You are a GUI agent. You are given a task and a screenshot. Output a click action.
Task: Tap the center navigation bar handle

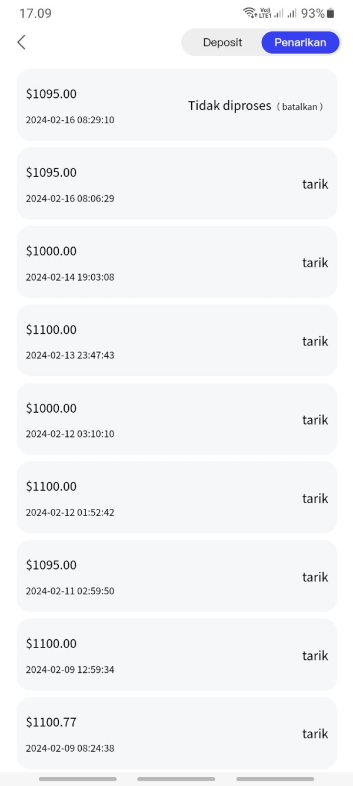pos(176,779)
